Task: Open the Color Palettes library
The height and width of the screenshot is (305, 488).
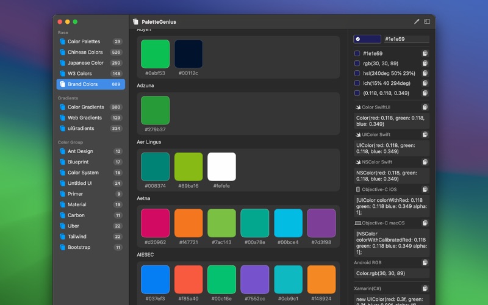Action: (x=84, y=41)
